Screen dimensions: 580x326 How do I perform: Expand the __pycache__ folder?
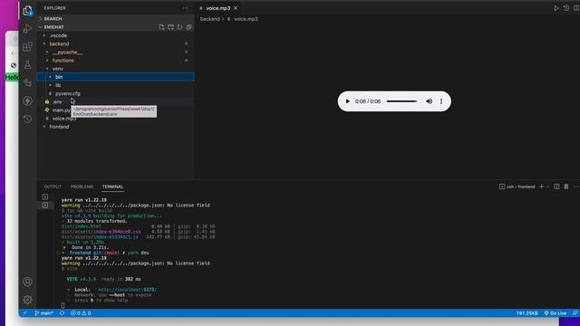[x=115, y=53]
